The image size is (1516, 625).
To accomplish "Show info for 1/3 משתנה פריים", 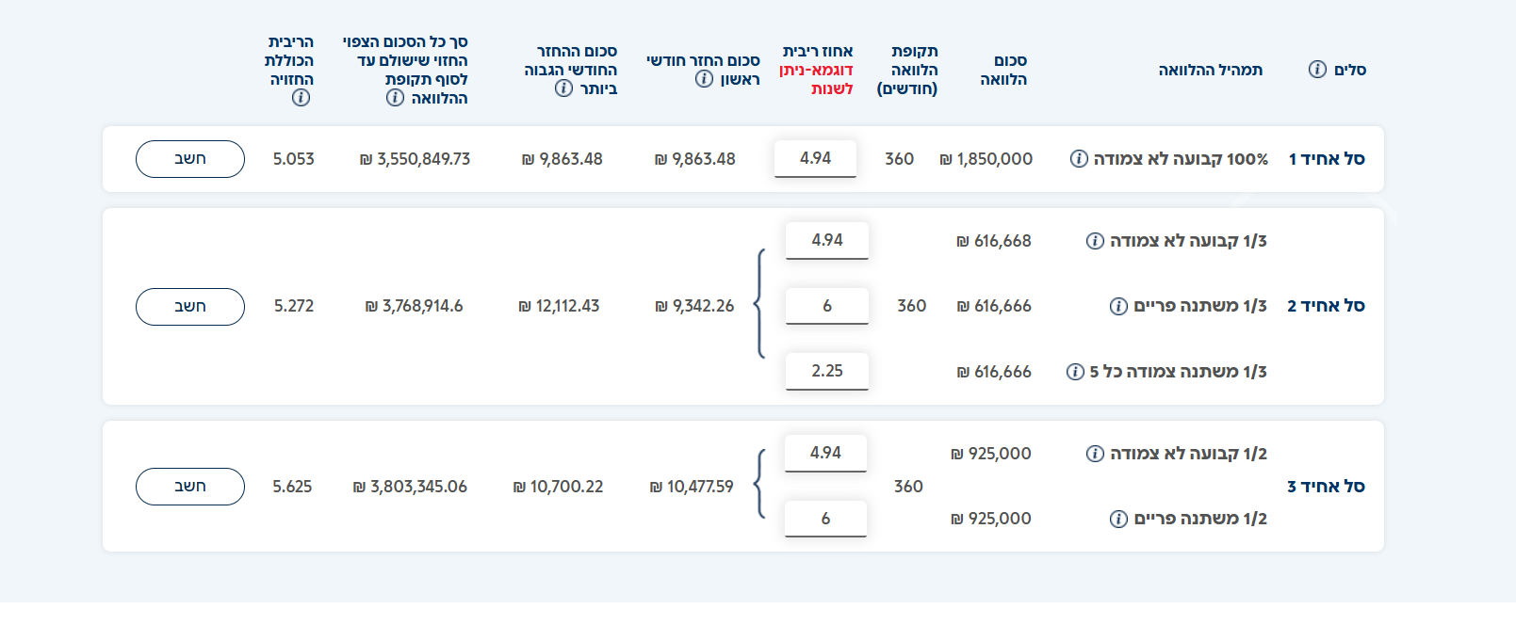I will (x=1118, y=306).
